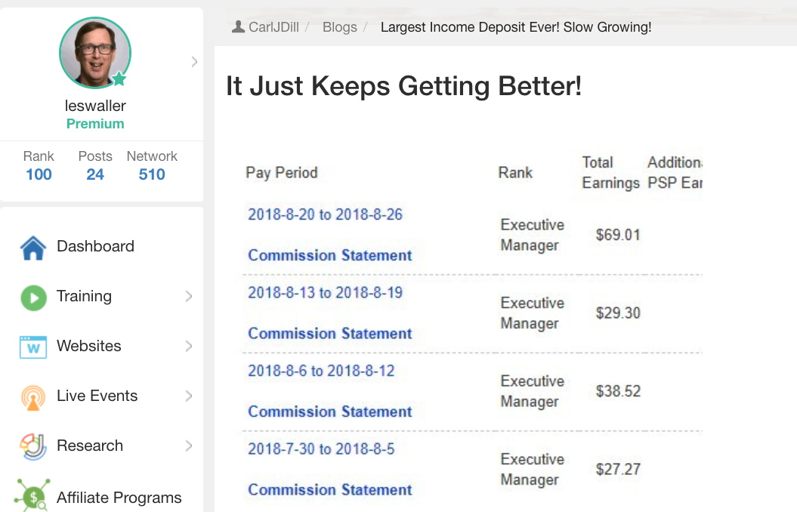Click the Affiliate Programs dollar icon
Viewport: 797px width, 512px height.
33,495
